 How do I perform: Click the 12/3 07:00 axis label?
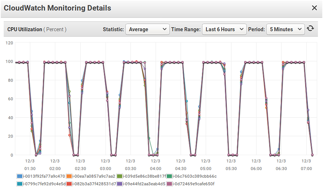pyautogui.click(x=306, y=165)
